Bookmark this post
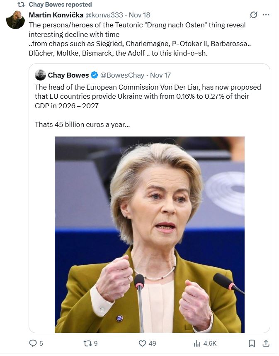Image resolution: width=279 pixels, height=356 pixels. [x=252, y=343]
